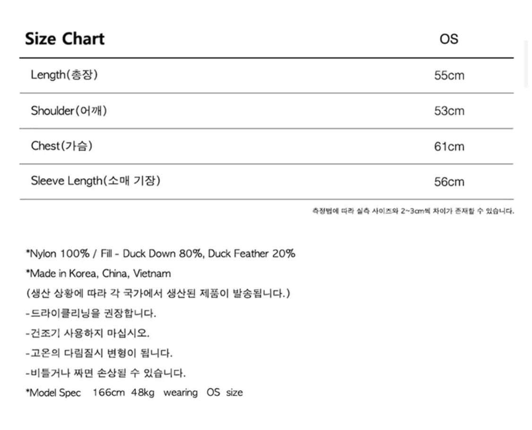The height and width of the screenshot is (430, 532).
Task: Select the Made in Korea, China, Vietnam line
Action: (x=98, y=274)
